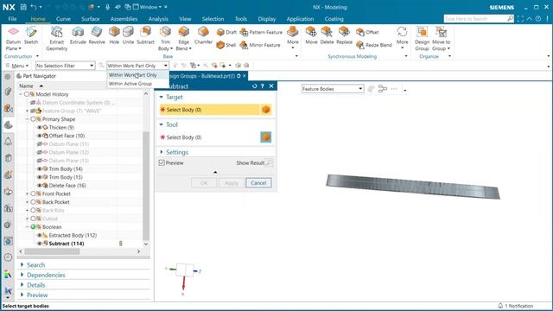Activate the Chamfer tool

(x=203, y=35)
